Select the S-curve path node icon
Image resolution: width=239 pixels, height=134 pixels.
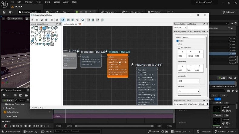[x=36, y=40]
